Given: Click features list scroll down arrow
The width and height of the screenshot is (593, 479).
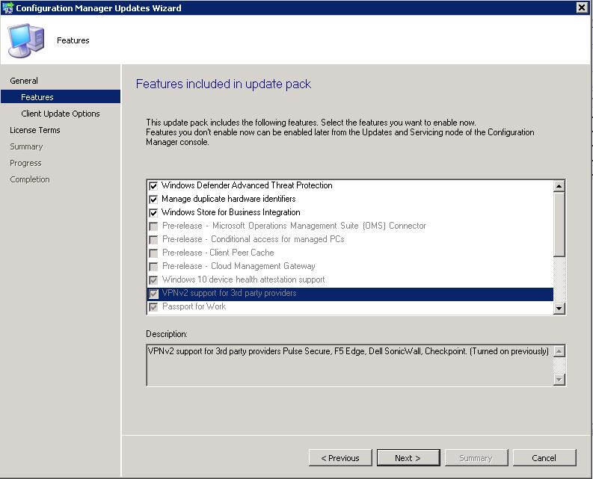Looking at the screenshot, I should 559,309.
